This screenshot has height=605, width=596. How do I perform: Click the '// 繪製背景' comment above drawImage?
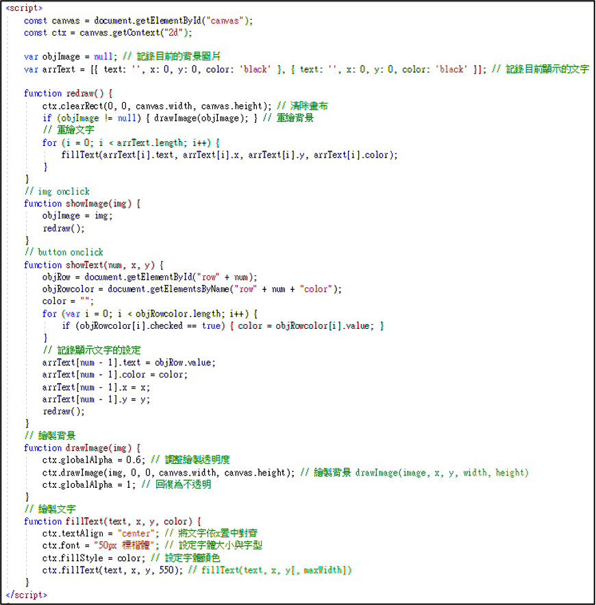tap(50, 436)
